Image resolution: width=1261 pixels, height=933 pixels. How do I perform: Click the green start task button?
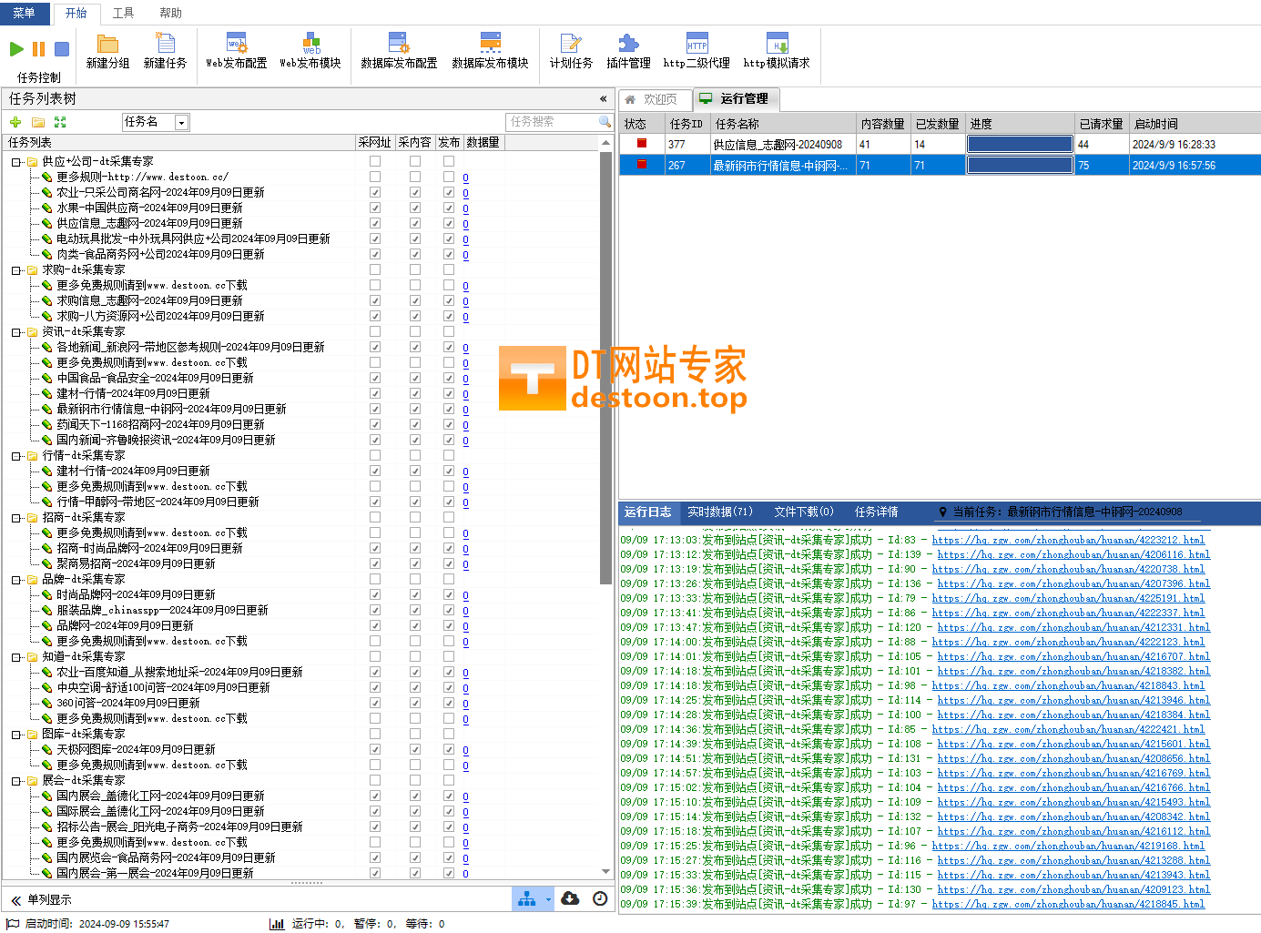[x=16, y=49]
